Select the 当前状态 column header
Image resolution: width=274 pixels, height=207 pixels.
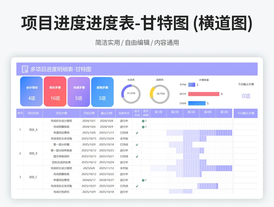(x=124, y=113)
